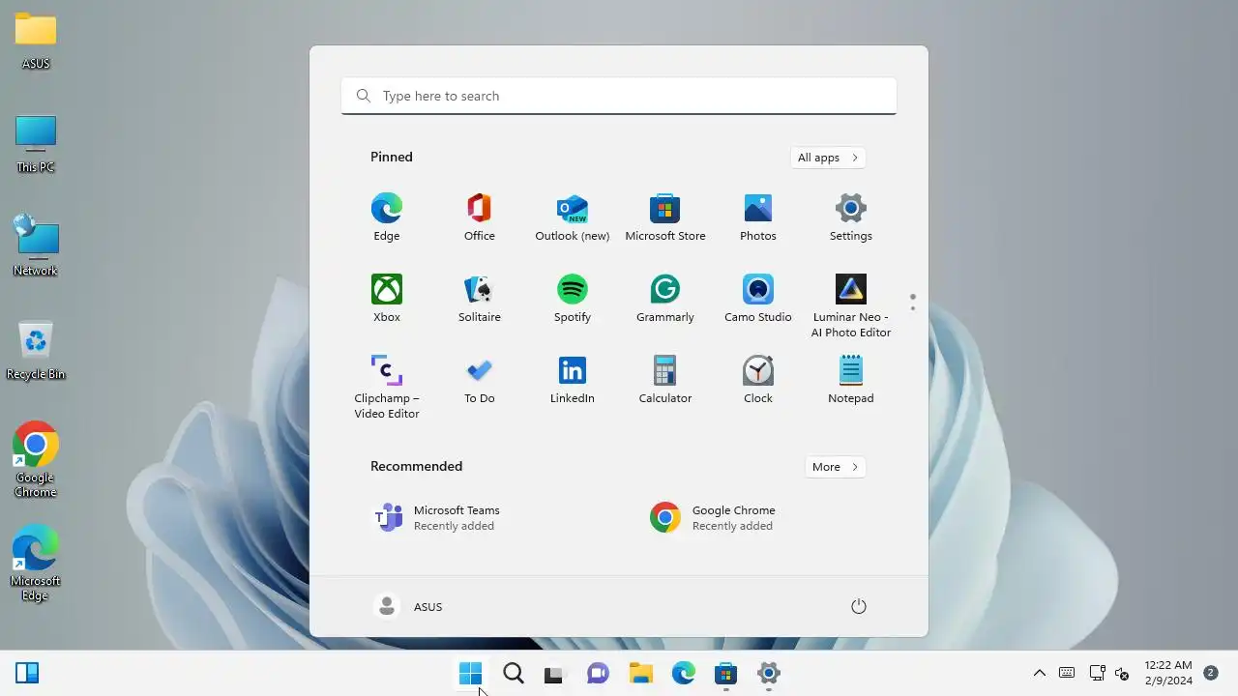Launch Microsoft Edge from taskbar

tap(684, 673)
